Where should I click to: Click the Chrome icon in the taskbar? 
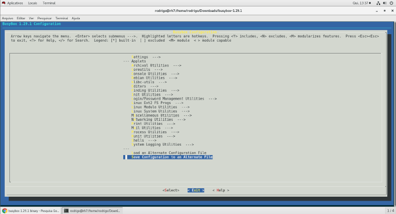click(5, 211)
